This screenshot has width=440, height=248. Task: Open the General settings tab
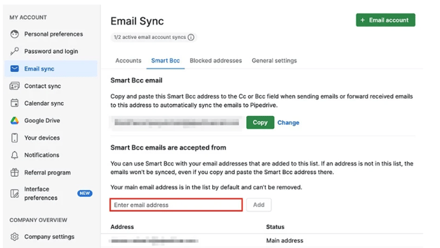coord(274,61)
